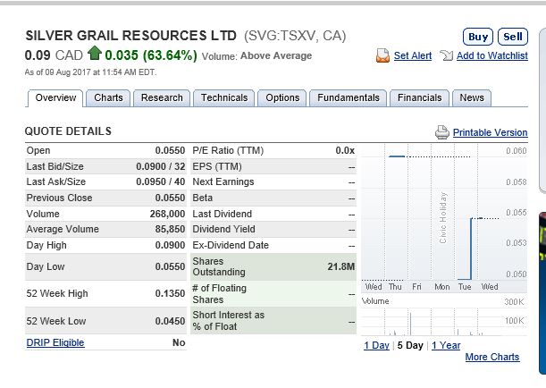Viewport: 546px width, 388px height.
Task: Click the Set Alert envelope icon
Action: point(382,55)
